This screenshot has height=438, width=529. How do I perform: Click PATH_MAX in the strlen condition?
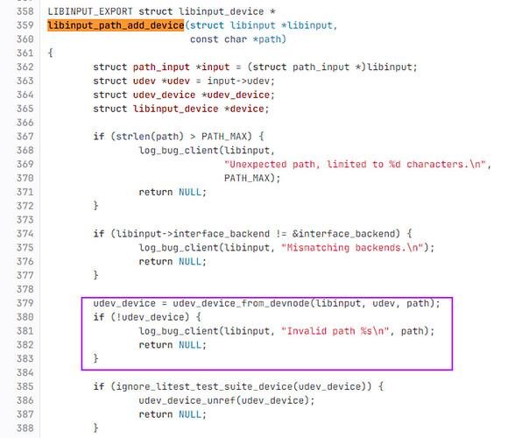click(224, 137)
